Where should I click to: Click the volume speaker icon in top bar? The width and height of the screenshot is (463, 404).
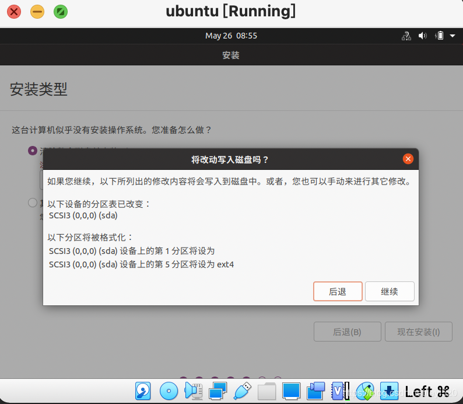click(x=423, y=36)
